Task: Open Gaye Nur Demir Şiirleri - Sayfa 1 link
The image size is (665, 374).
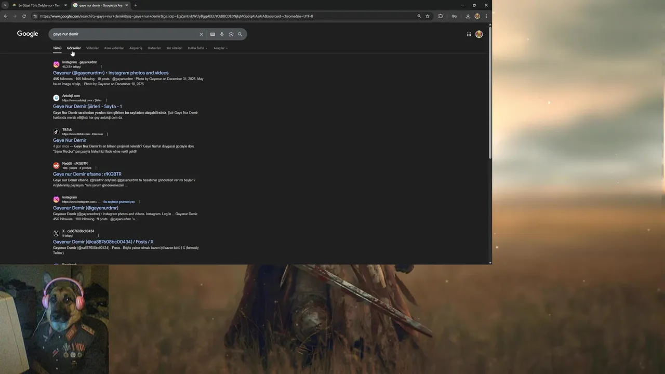Action: (87, 106)
